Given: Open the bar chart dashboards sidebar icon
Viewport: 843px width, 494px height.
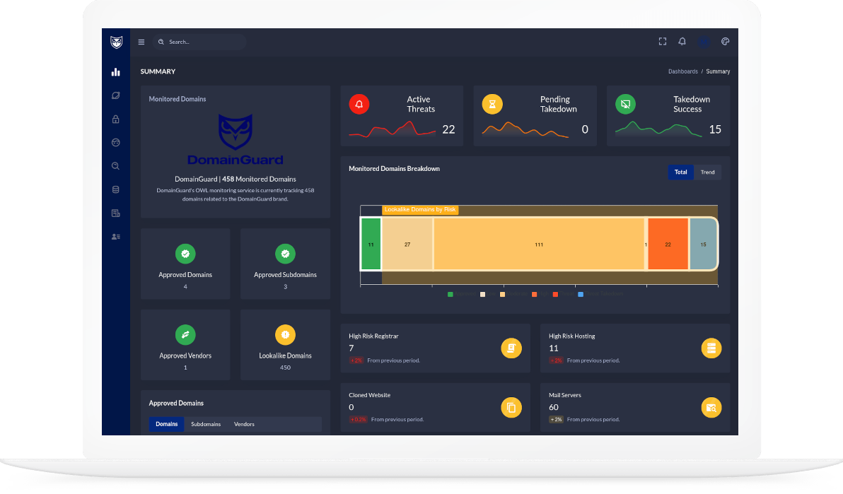Looking at the screenshot, I should [x=115, y=72].
